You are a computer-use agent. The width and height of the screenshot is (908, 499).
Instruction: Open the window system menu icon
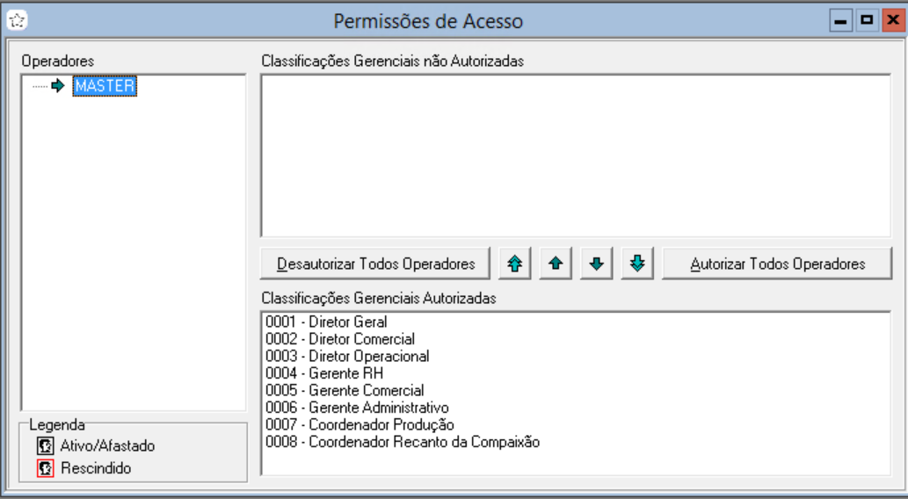point(16,18)
